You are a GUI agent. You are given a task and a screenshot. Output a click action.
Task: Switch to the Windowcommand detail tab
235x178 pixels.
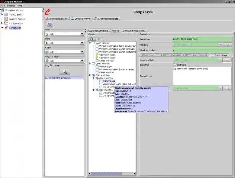coord(196,55)
